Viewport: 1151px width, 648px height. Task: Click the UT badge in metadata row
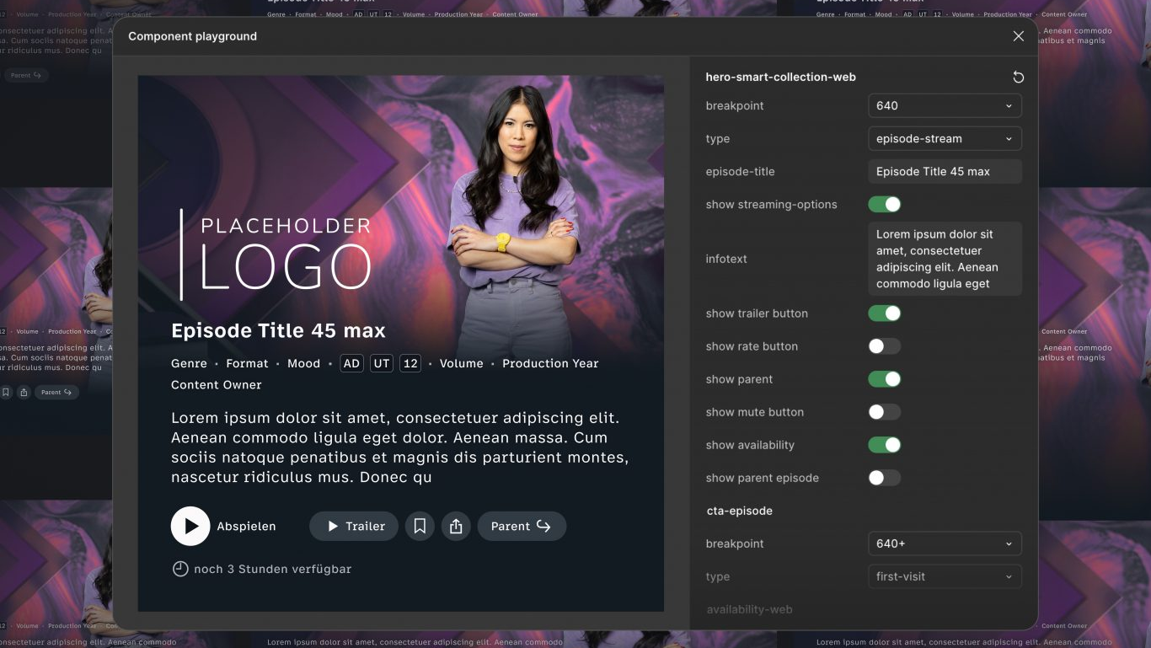[382, 363]
